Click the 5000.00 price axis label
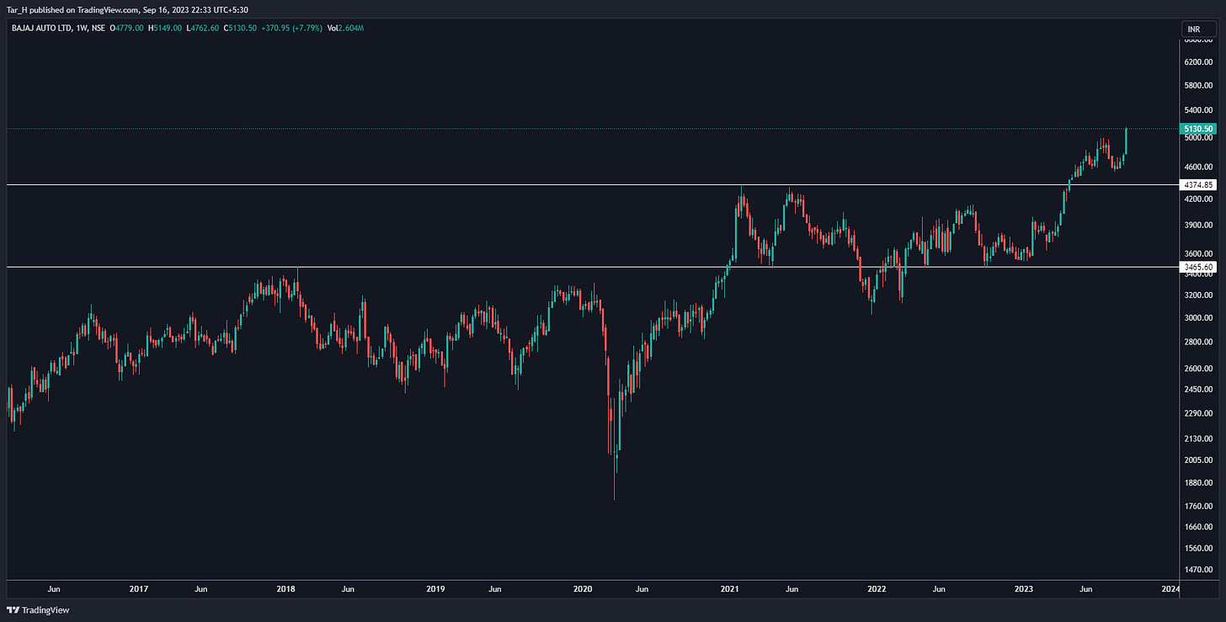The image size is (1226, 622). click(1198, 139)
